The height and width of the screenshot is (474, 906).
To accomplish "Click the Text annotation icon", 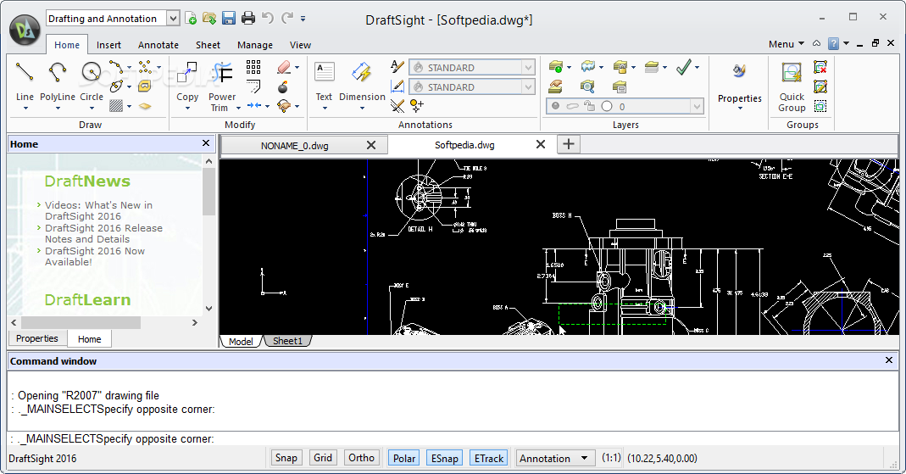I will click(x=324, y=73).
